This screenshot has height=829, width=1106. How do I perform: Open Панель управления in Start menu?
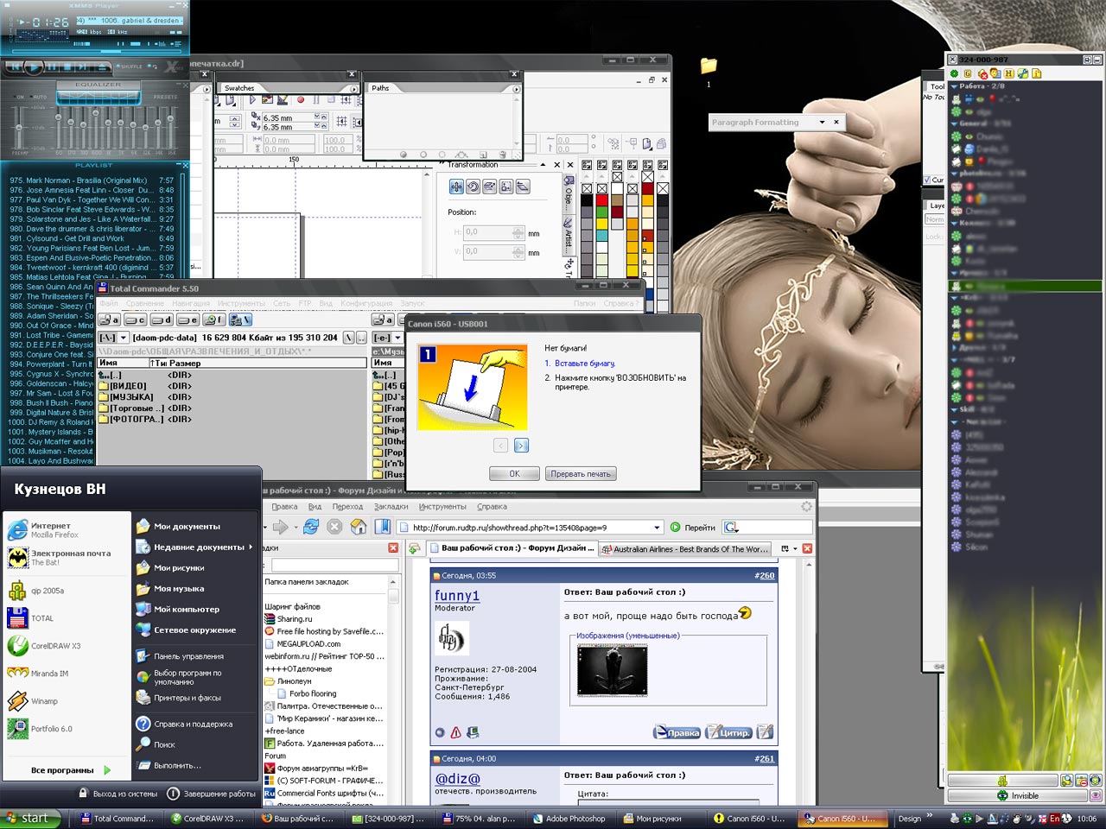[x=181, y=656]
